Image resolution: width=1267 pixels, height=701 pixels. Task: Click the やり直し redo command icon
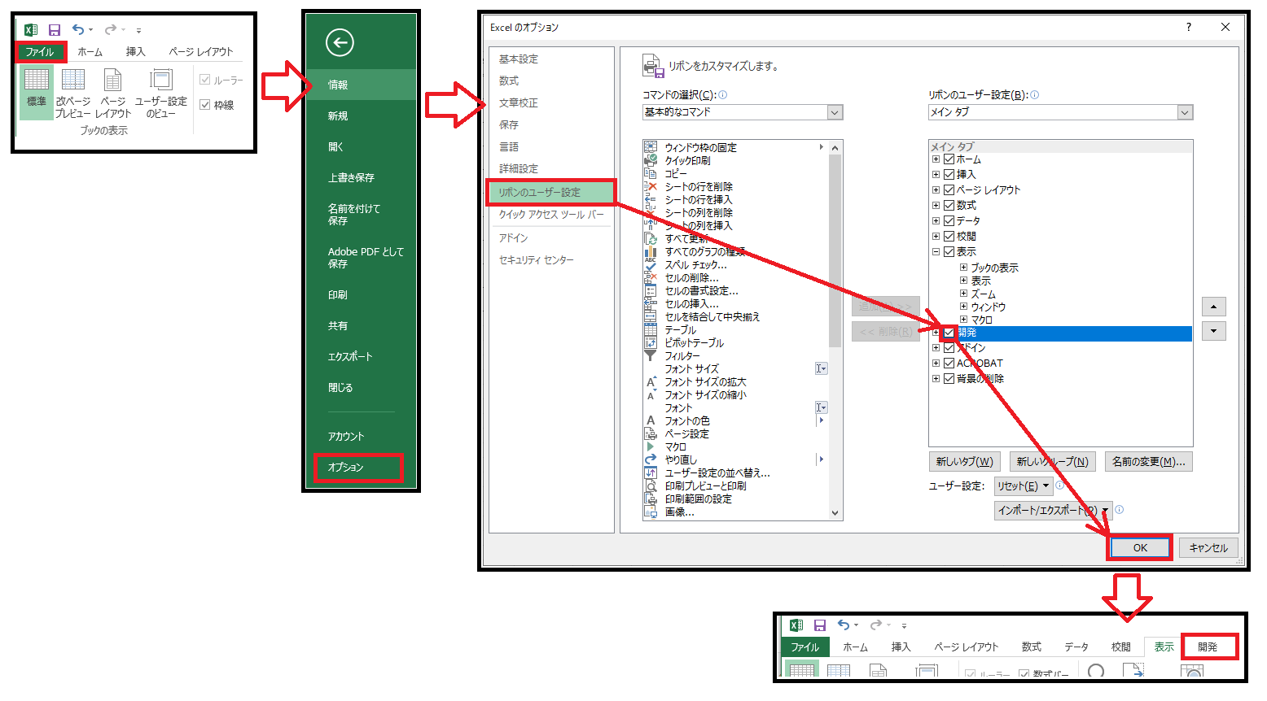click(x=651, y=459)
